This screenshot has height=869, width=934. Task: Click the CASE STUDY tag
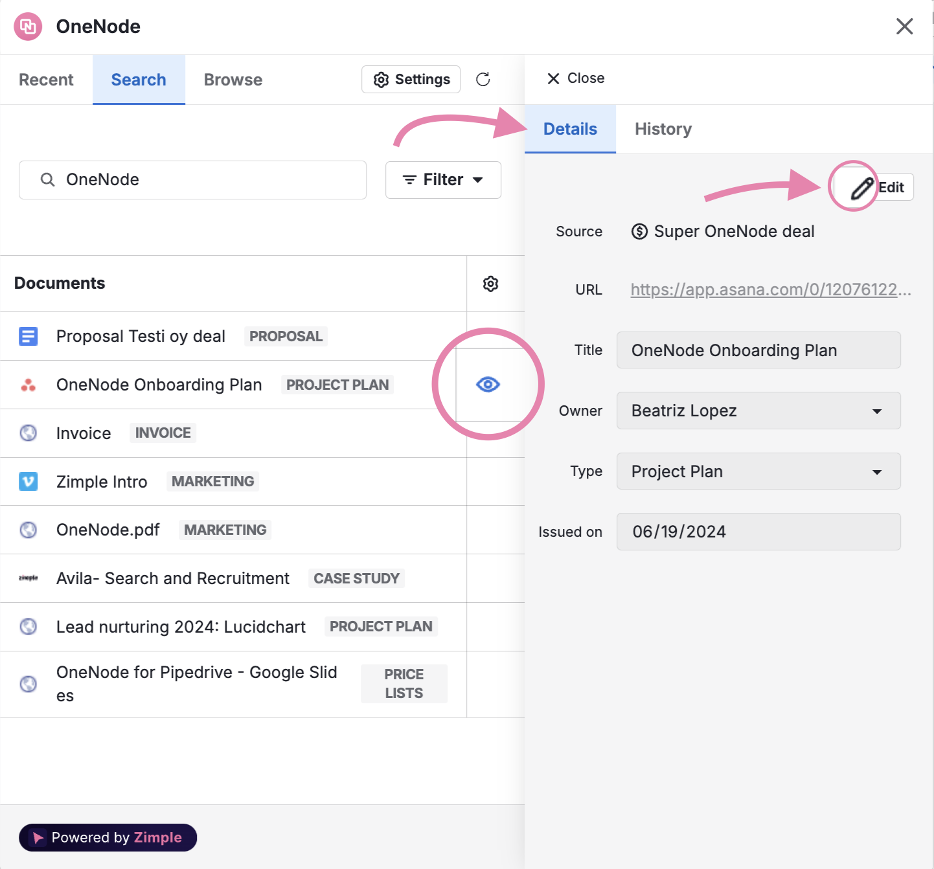pos(356,578)
